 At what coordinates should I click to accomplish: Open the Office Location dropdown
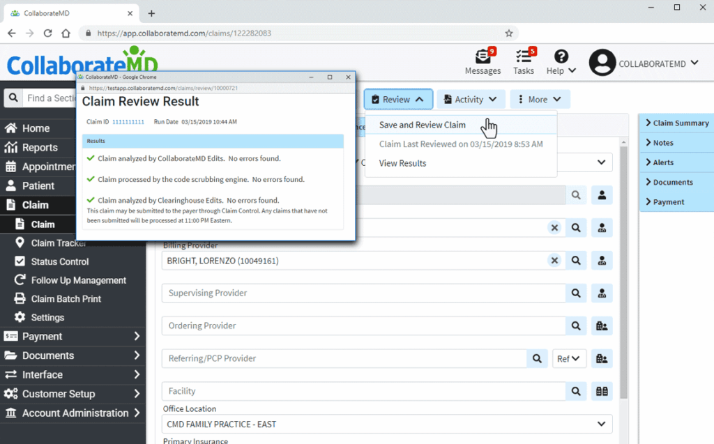pos(388,424)
